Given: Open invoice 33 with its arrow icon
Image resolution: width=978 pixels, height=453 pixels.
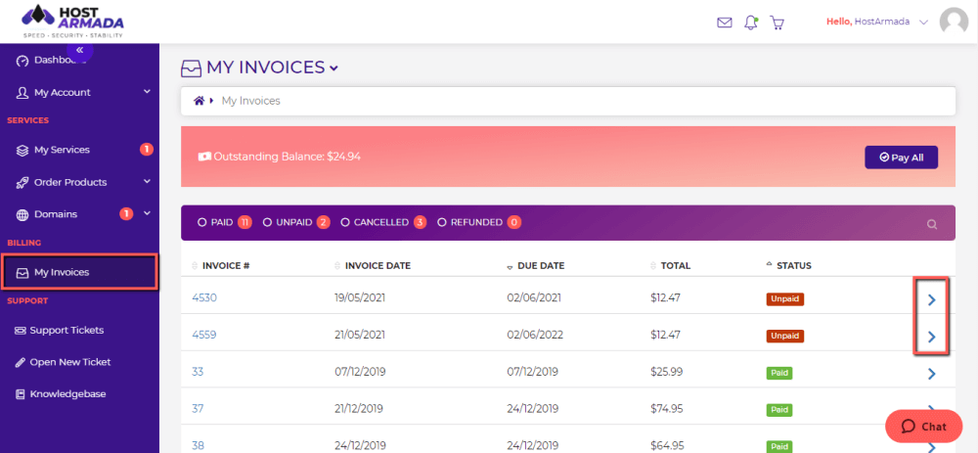Looking at the screenshot, I should [932, 374].
